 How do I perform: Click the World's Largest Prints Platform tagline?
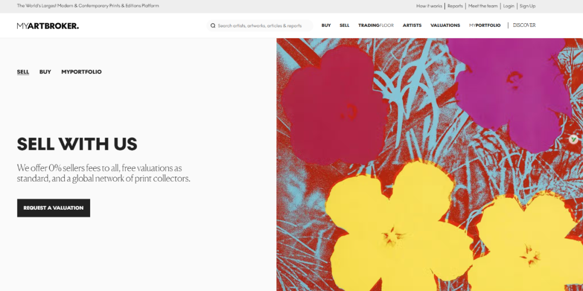(x=88, y=6)
